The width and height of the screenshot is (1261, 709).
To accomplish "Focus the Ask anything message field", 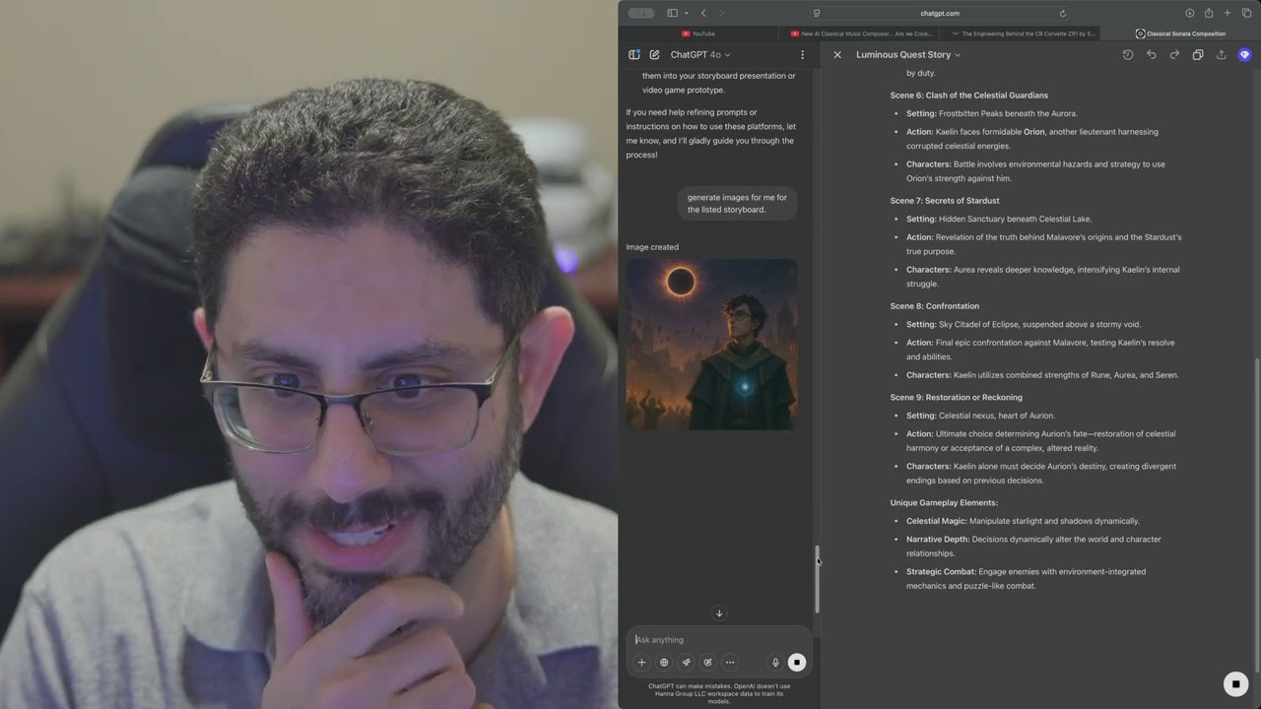I will pos(719,640).
